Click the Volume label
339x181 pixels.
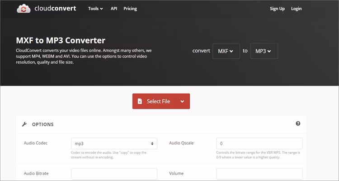coord(176,173)
